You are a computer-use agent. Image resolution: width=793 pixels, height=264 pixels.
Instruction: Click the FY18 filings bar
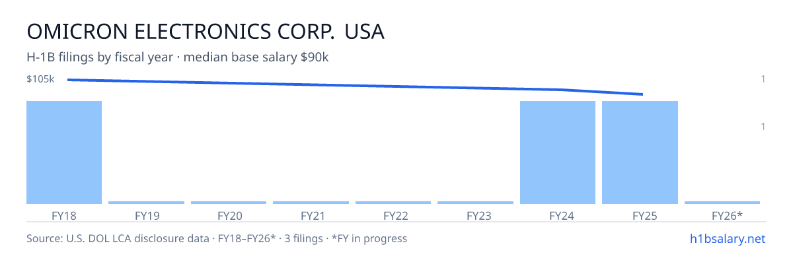tap(64, 152)
